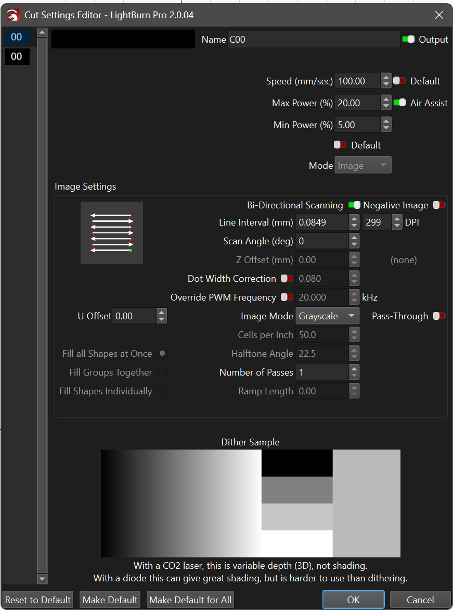Click the scan direction preview diagram
The height and width of the screenshot is (610, 453).
click(111, 232)
